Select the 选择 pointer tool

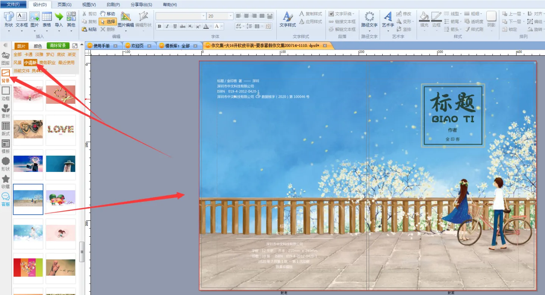pyautogui.click(x=107, y=22)
